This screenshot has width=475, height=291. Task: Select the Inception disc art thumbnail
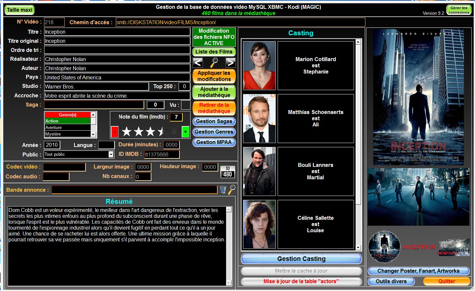coord(384,247)
